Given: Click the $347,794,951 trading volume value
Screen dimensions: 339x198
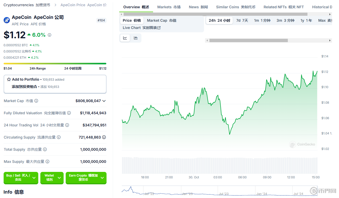Looking at the screenshot, I should pos(94,125).
